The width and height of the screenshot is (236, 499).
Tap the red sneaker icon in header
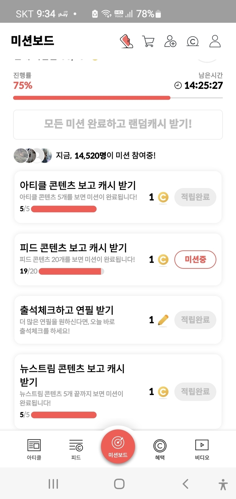[x=127, y=41]
